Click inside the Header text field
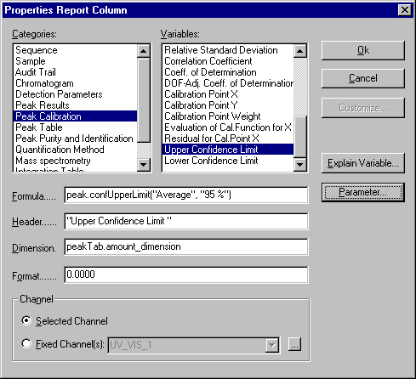 pos(186,221)
